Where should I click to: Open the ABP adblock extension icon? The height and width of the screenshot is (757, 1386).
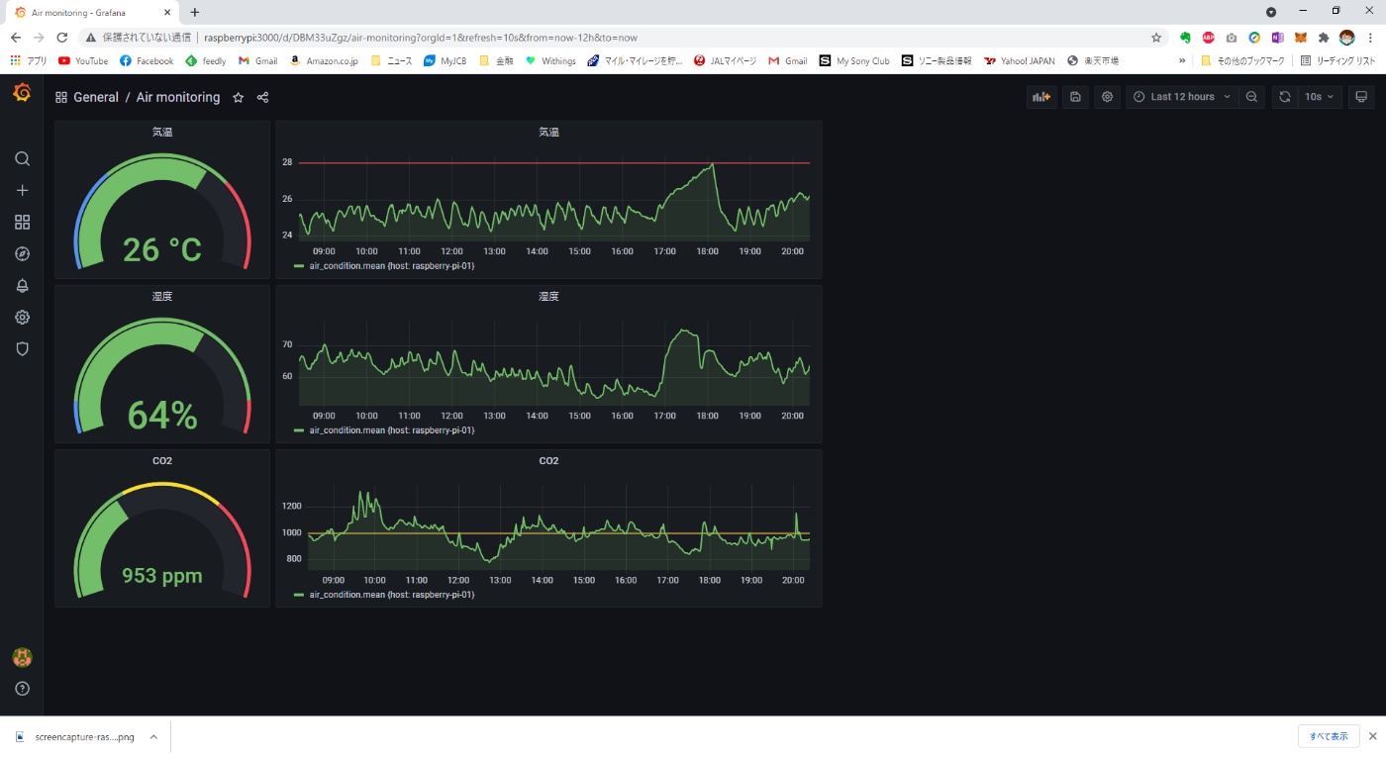click(x=1209, y=38)
